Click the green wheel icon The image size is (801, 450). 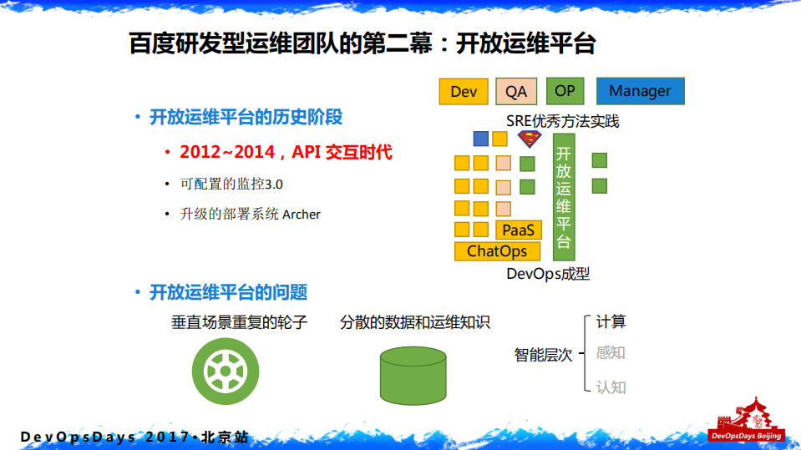(x=226, y=372)
